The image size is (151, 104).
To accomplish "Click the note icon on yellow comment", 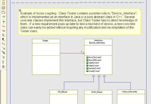I will (20, 10).
